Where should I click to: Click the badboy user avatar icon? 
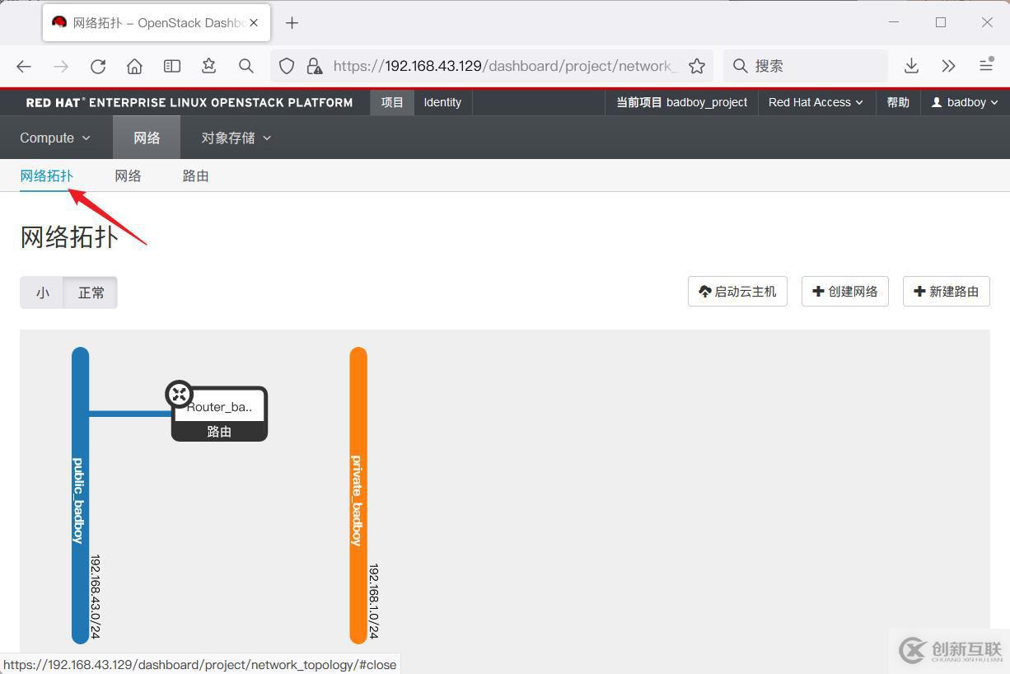point(937,102)
